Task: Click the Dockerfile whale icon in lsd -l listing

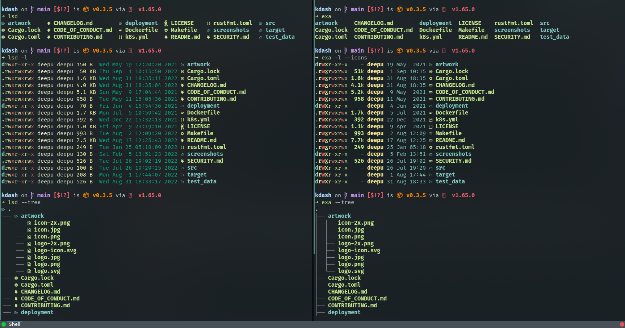Action: [182, 113]
